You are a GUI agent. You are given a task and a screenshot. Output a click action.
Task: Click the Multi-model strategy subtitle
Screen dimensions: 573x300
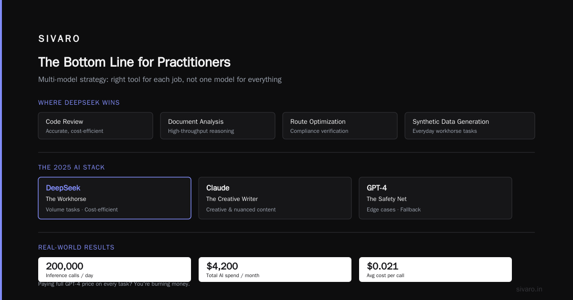pyautogui.click(x=160, y=80)
